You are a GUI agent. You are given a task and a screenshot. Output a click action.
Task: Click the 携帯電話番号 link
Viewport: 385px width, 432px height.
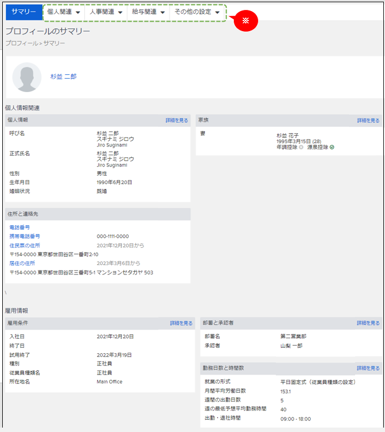click(x=25, y=236)
